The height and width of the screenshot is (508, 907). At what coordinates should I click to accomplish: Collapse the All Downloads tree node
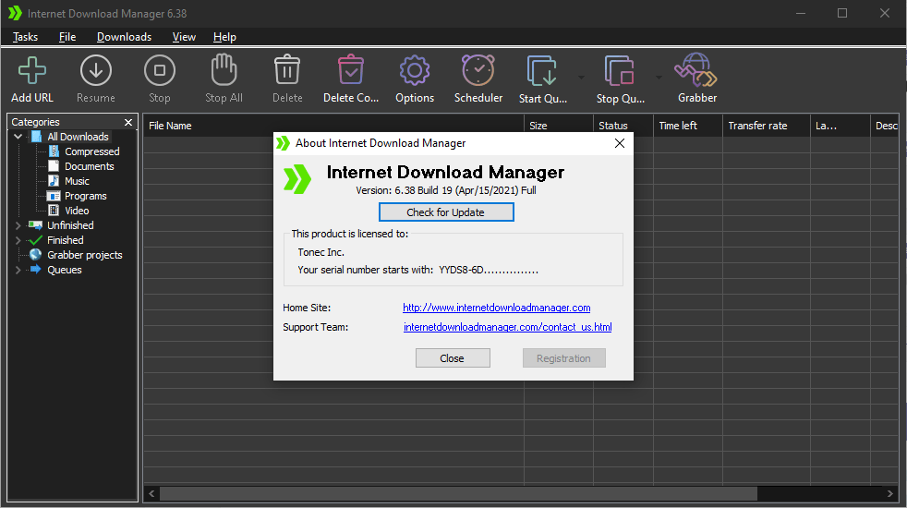click(x=18, y=137)
